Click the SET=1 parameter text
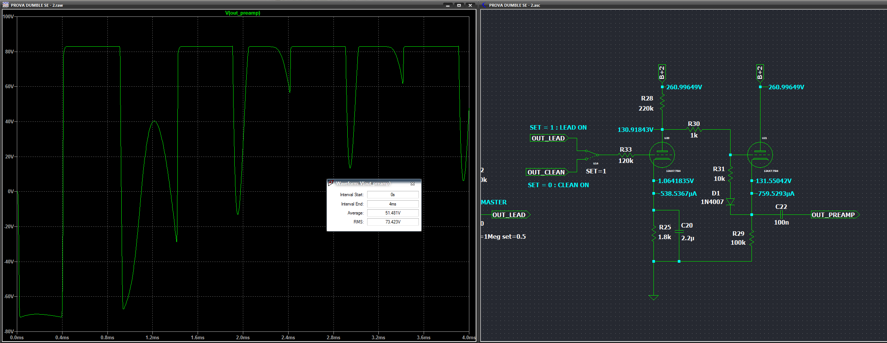The height and width of the screenshot is (343, 887). [596, 171]
